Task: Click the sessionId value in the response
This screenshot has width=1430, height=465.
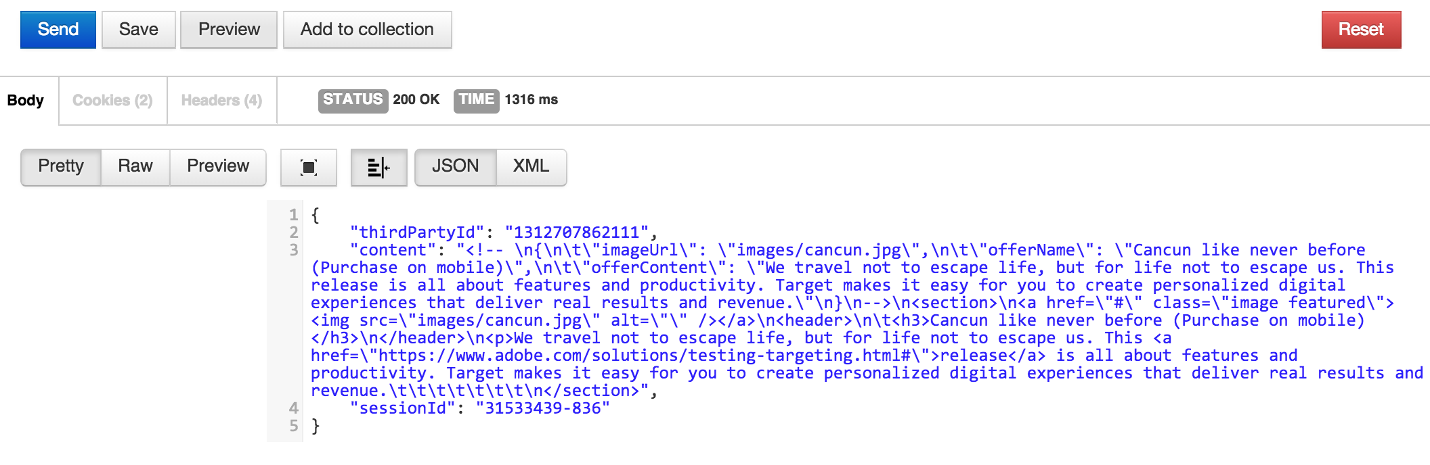Action: 542,408
